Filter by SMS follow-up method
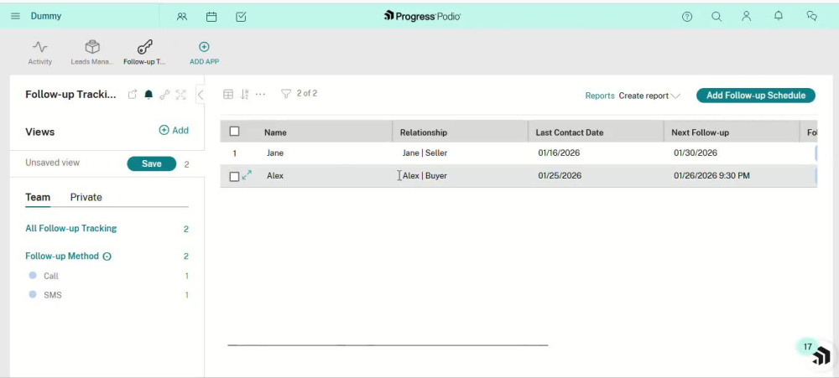 pyautogui.click(x=52, y=294)
